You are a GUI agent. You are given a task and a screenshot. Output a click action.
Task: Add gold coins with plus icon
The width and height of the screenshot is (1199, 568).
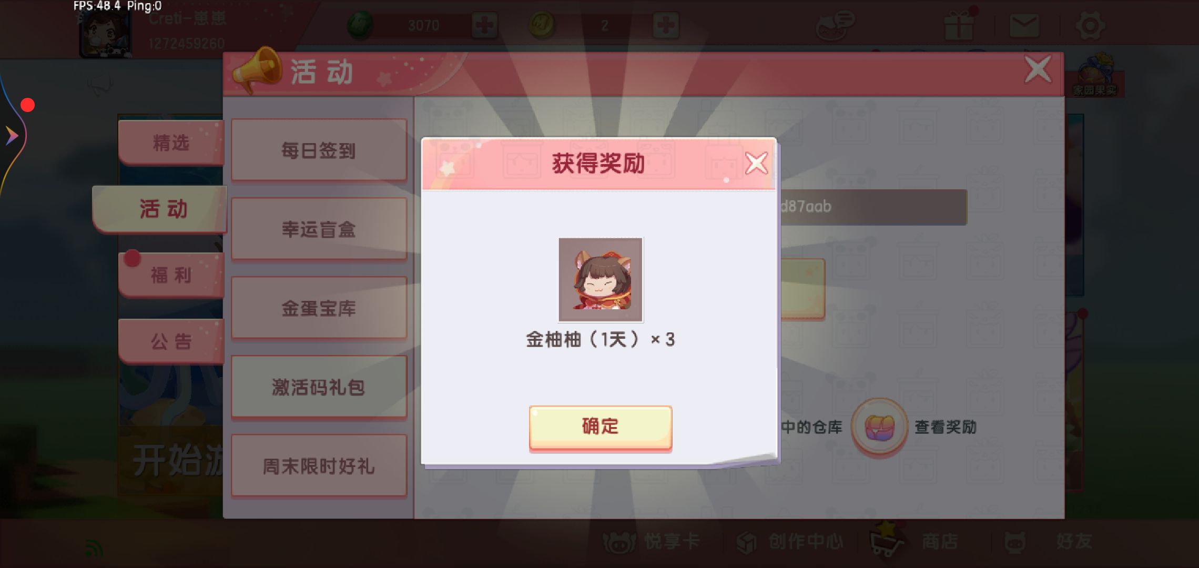666,25
